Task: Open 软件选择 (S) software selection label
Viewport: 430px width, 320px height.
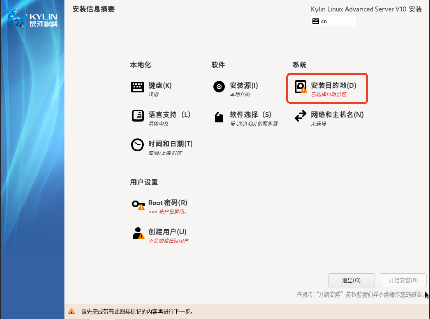Action: pos(251,115)
